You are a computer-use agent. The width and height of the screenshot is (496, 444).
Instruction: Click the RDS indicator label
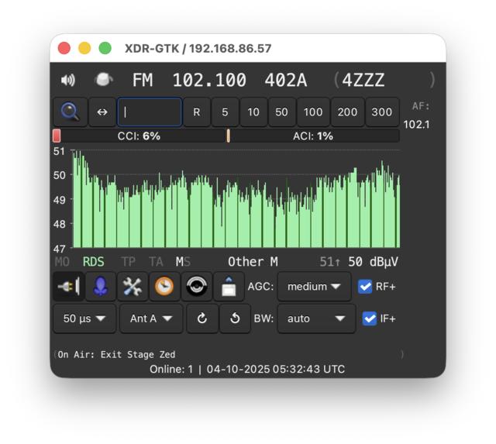click(x=93, y=262)
